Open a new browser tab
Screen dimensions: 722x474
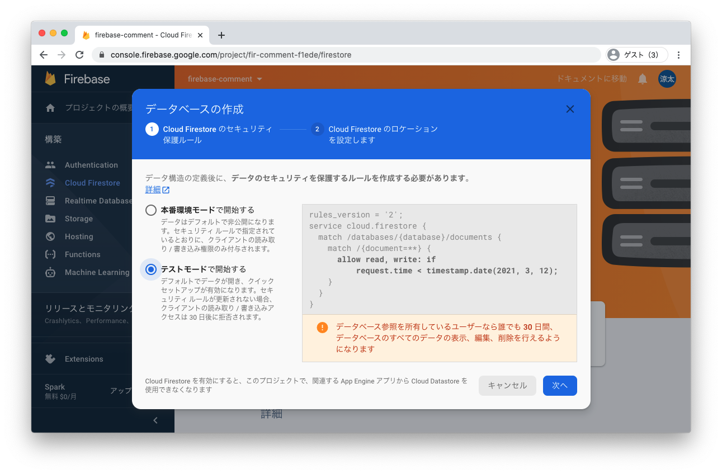pos(221,35)
